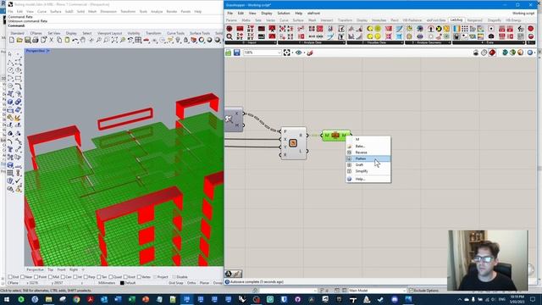Click the Zoom Extents icon in Rhino toolbar

[114, 40]
